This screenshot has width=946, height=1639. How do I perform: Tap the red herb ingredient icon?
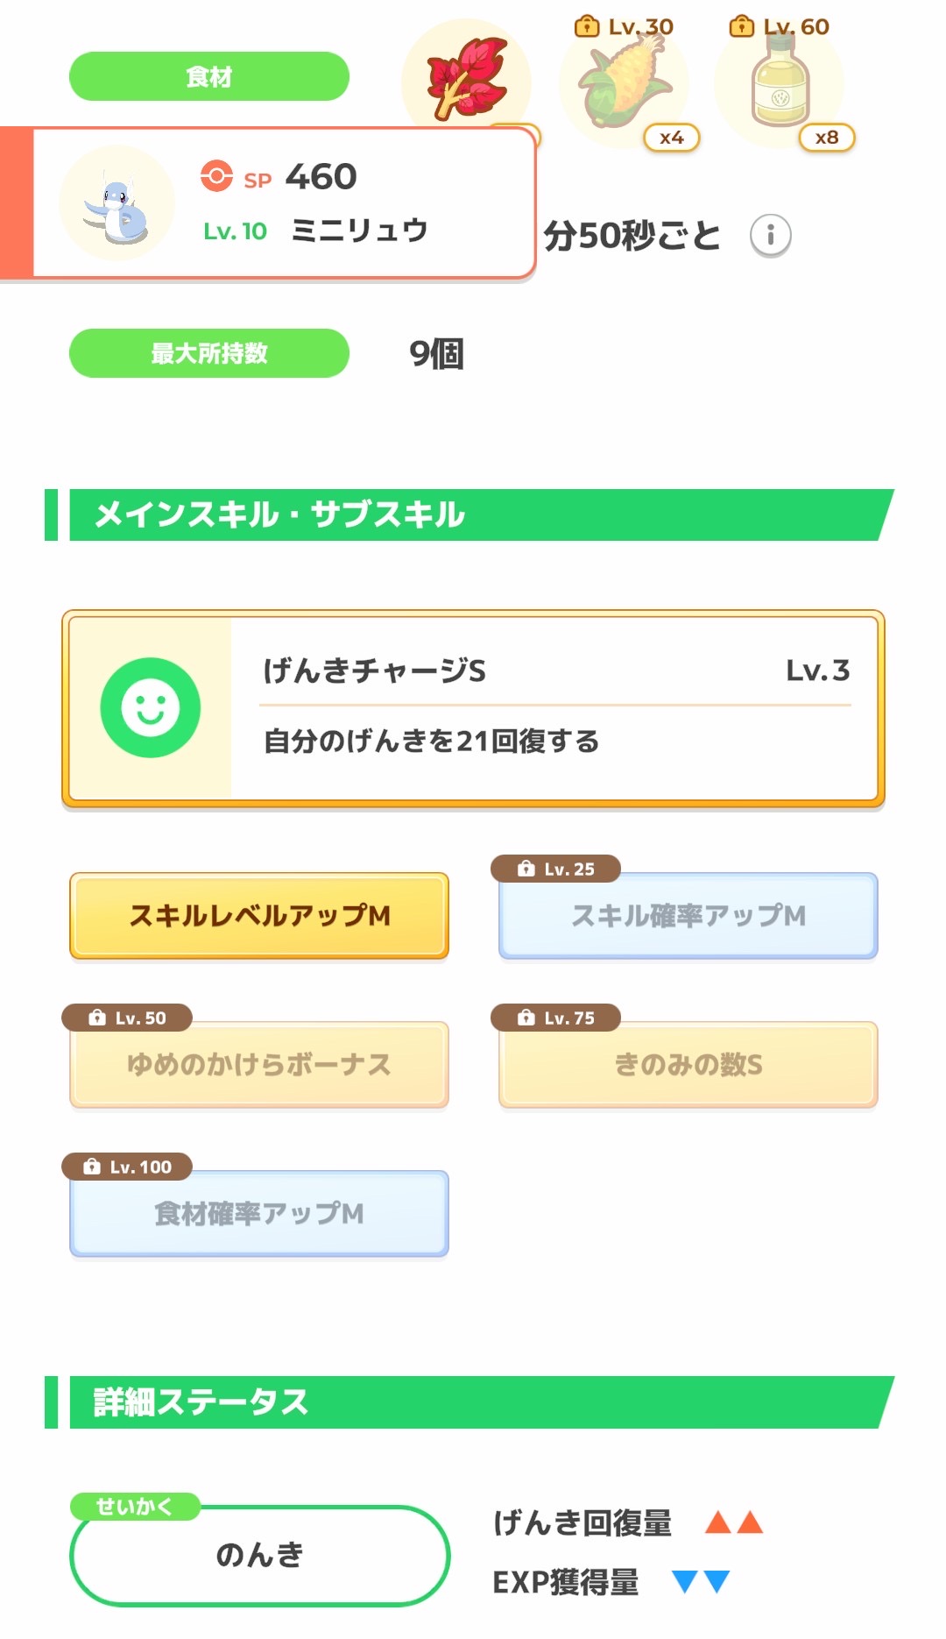coord(467,79)
